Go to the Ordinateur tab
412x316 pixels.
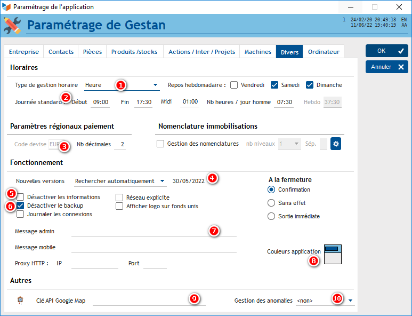pos(324,52)
